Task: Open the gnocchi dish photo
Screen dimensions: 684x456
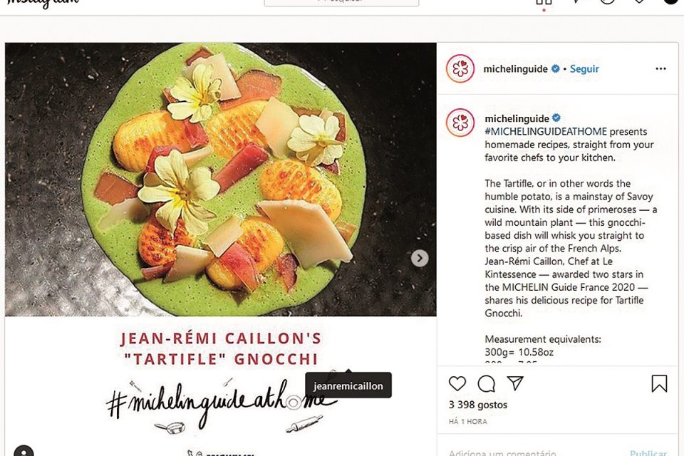Action: click(x=221, y=180)
